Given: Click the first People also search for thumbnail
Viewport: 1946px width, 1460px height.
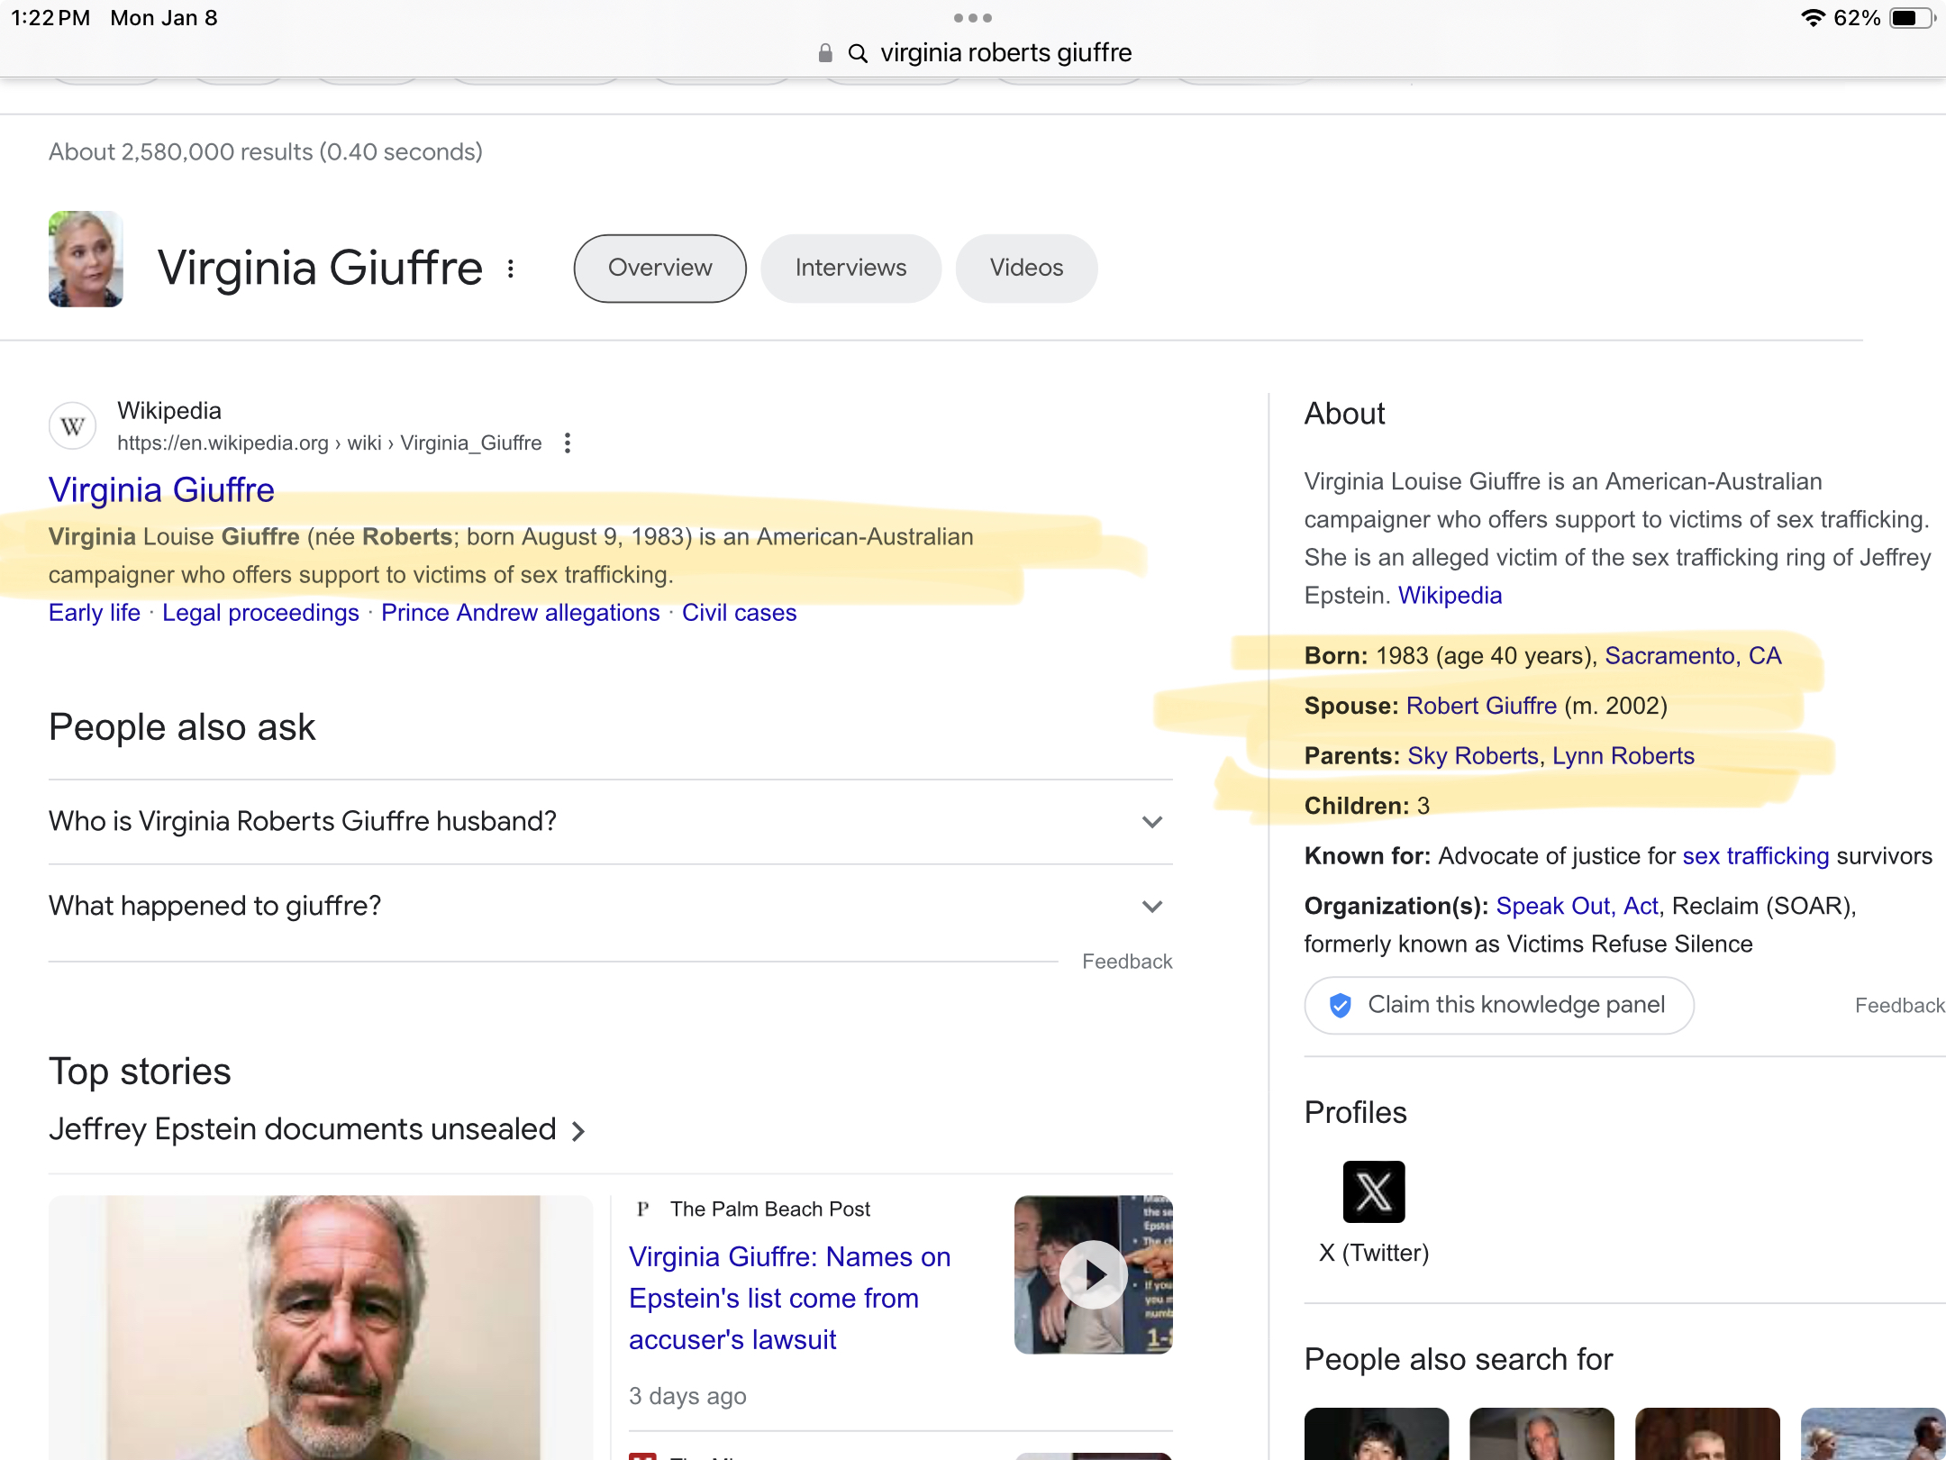Looking at the screenshot, I should tap(1377, 1434).
